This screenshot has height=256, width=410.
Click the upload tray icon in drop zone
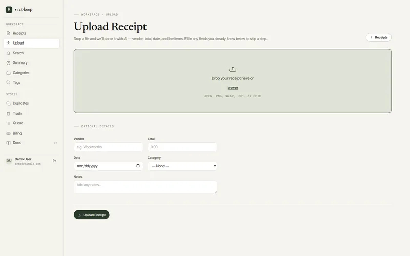(x=233, y=69)
